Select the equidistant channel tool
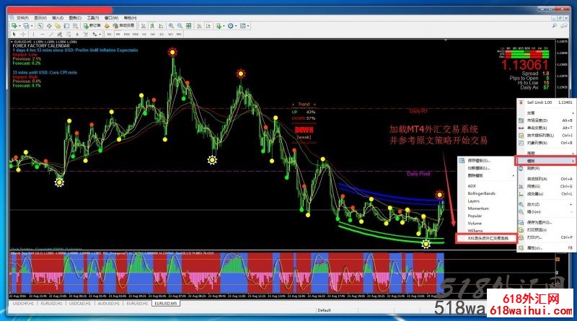577x321 pixels. tap(60, 34)
